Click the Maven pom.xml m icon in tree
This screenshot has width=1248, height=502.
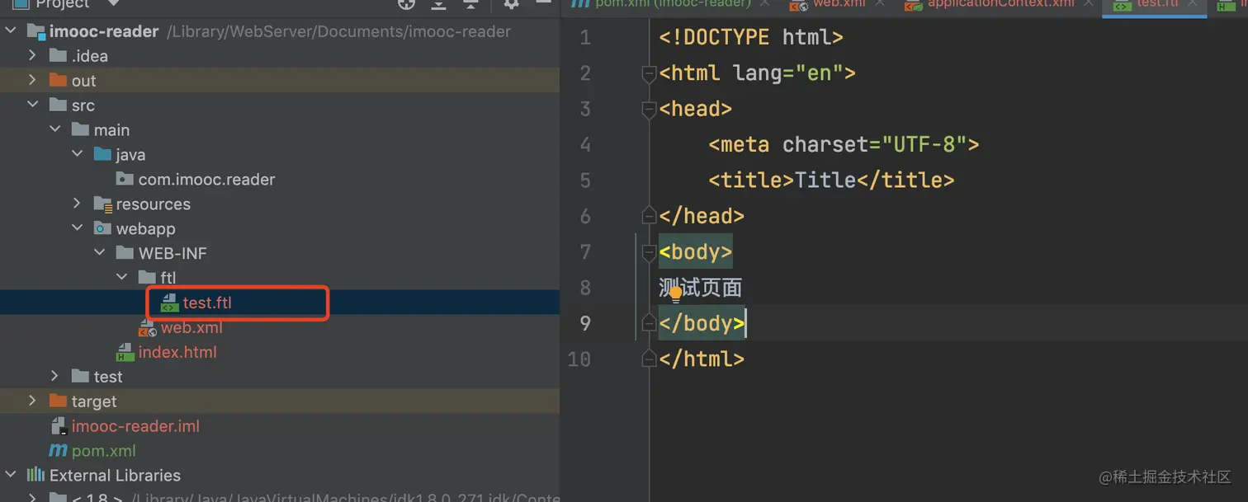point(58,451)
